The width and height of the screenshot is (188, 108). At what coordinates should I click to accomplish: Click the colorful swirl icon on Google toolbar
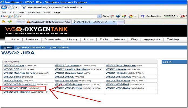pos(124,16)
